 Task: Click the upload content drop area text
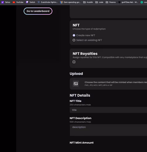pos(116,82)
